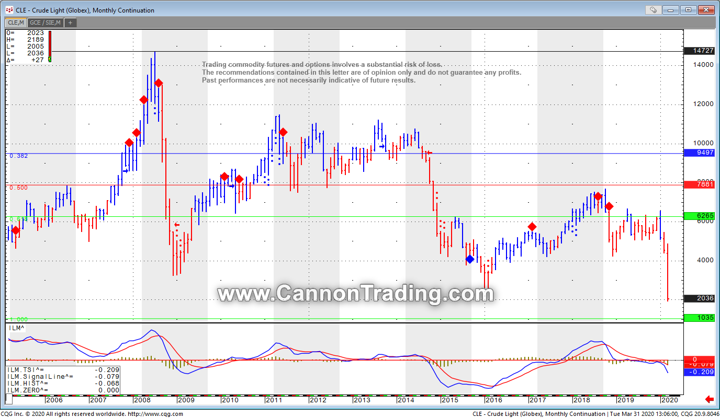Click the blue arrow signal near 2013
The height and width of the screenshot is (418, 720).
click(x=382, y=147)
